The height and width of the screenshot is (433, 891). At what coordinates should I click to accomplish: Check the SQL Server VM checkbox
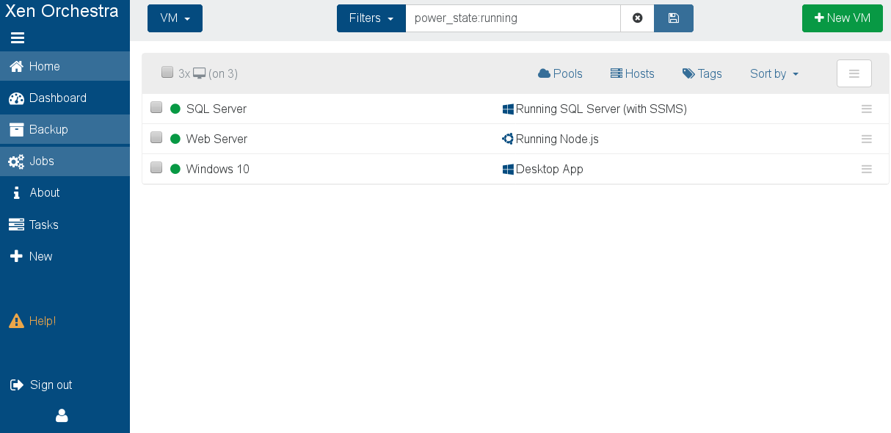(x=156, y=107)
